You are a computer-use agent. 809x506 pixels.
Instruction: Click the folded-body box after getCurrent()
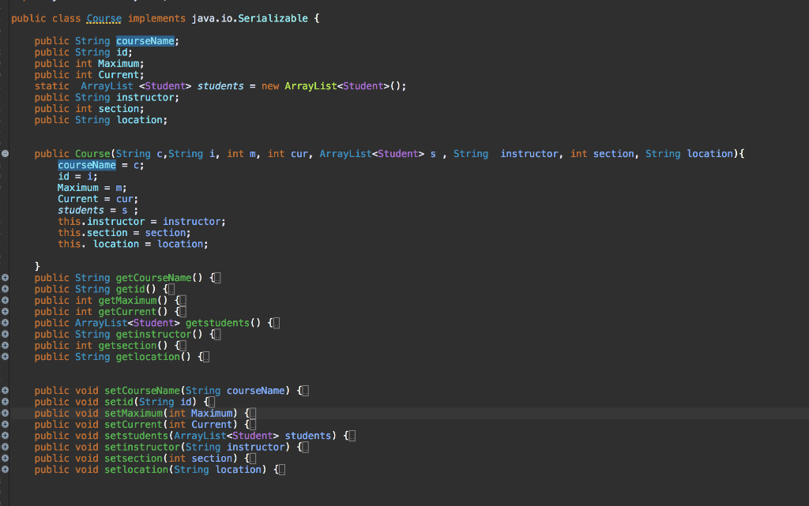click(182, 313)
